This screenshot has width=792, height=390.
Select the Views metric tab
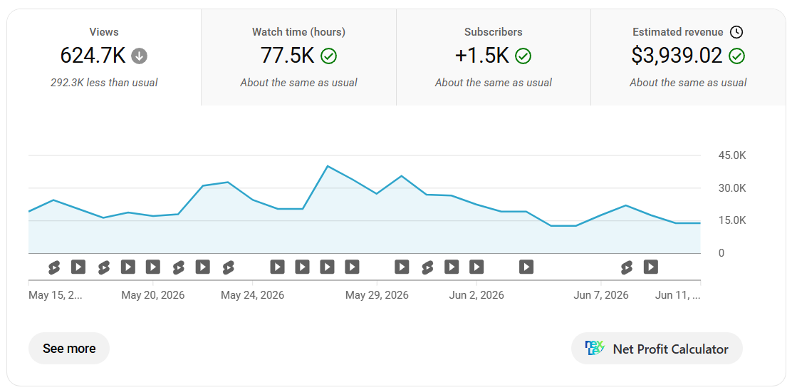tap(104, 57)
